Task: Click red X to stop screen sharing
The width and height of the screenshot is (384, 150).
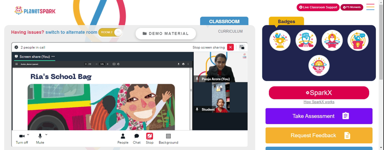Action: [x=230, y=47]
